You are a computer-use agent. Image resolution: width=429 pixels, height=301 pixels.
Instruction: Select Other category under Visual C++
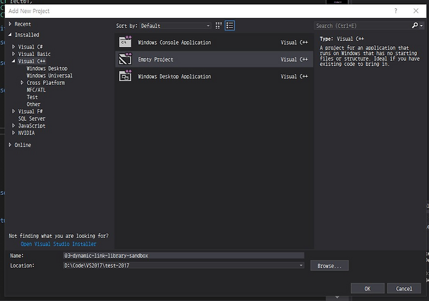33,104
